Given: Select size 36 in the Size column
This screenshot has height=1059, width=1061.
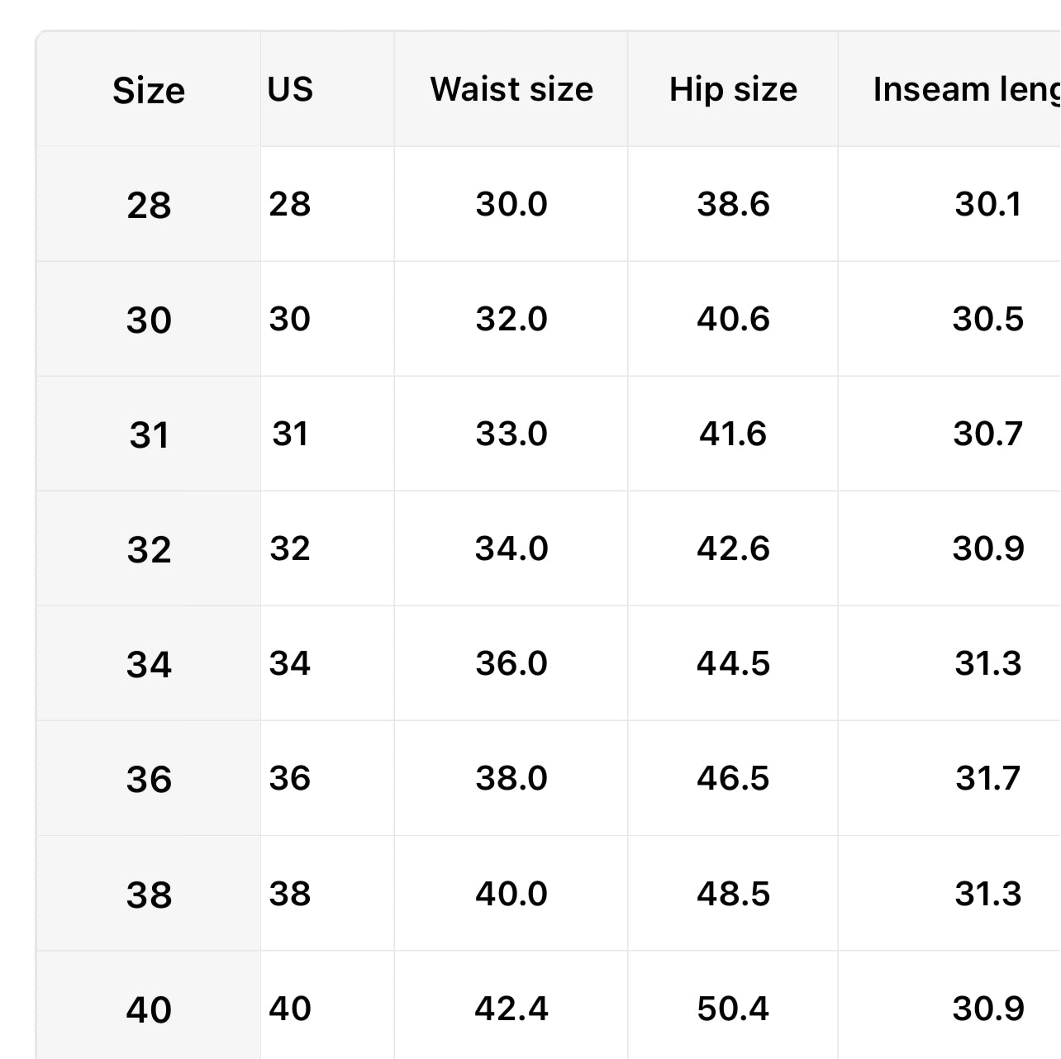Looking at the screenshot, I should pyautogui.click(x=149, y=779).
